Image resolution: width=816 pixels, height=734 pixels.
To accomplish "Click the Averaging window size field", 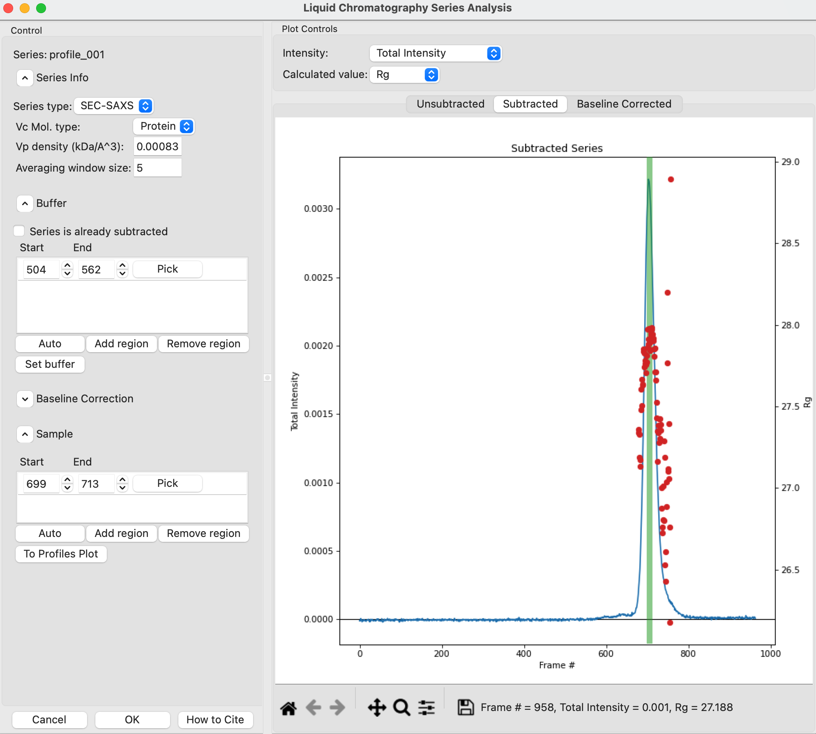I will [157, 168].
